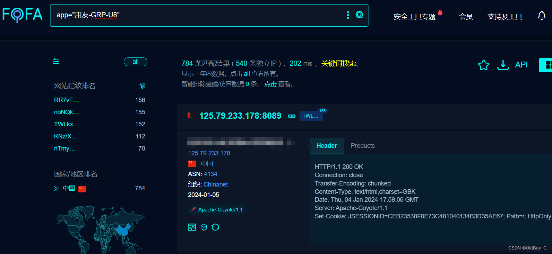Click 'HTTP/1.1 200 OK' header line

click(339, 167)
